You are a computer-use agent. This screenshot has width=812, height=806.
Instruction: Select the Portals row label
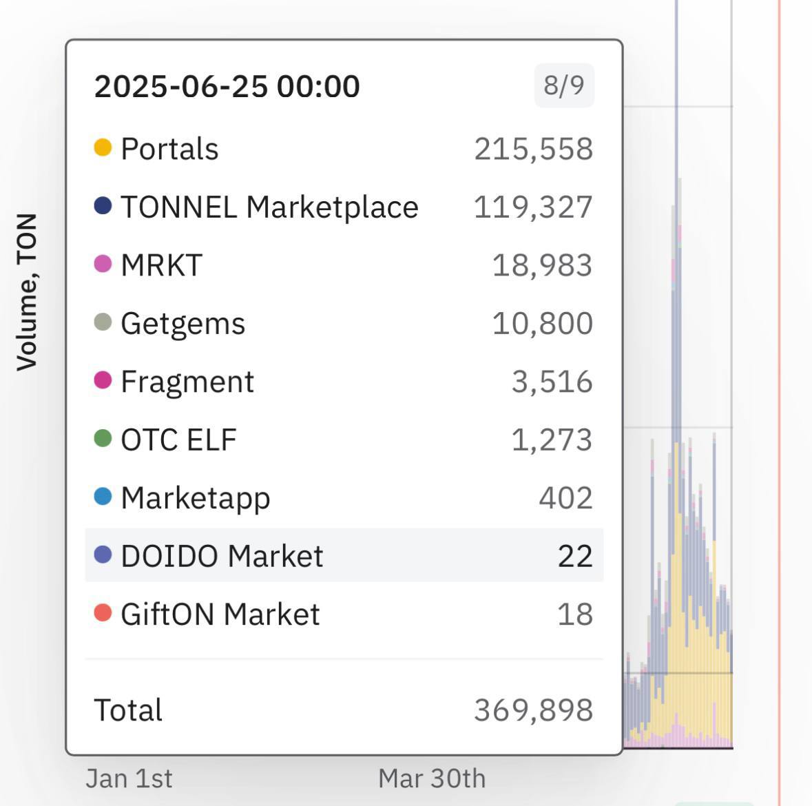click(169, 149)
